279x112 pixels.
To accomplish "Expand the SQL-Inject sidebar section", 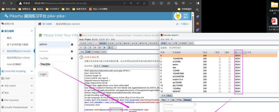I will coord(32,86).
